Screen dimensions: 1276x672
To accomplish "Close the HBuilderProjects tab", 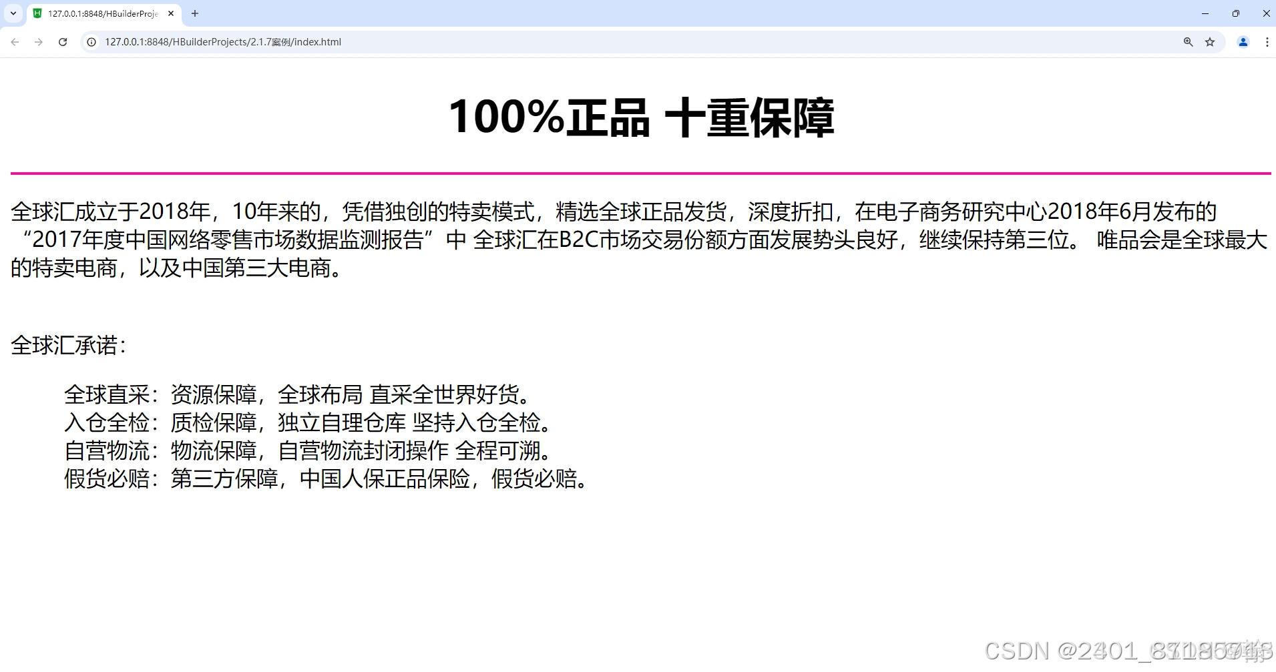I will [x=171, y=13].
